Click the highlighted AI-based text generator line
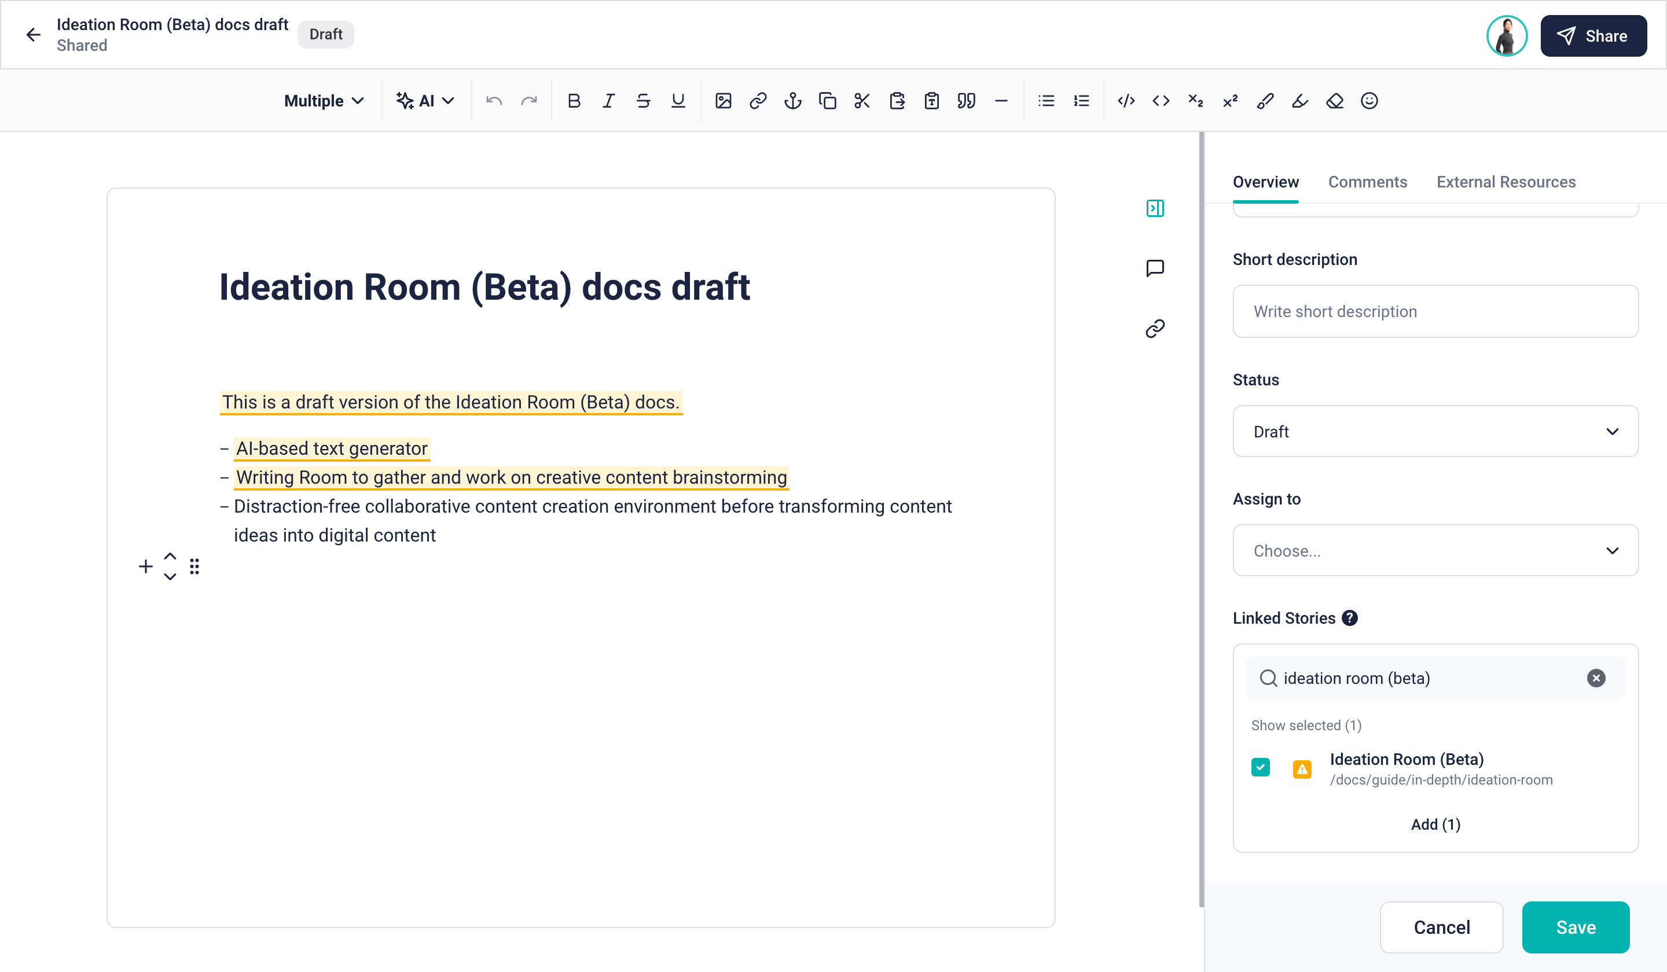 pyautogui.click(x=332, y=448)
